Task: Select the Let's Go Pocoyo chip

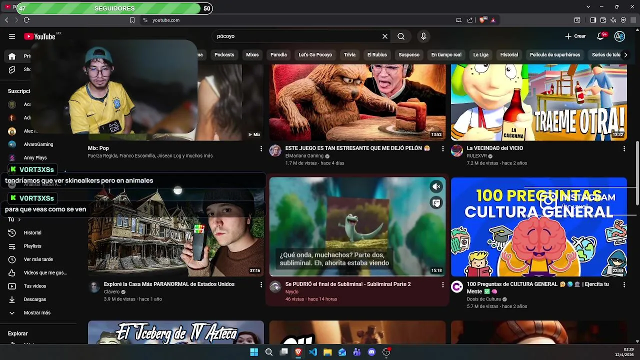Action: coord(315,55)
